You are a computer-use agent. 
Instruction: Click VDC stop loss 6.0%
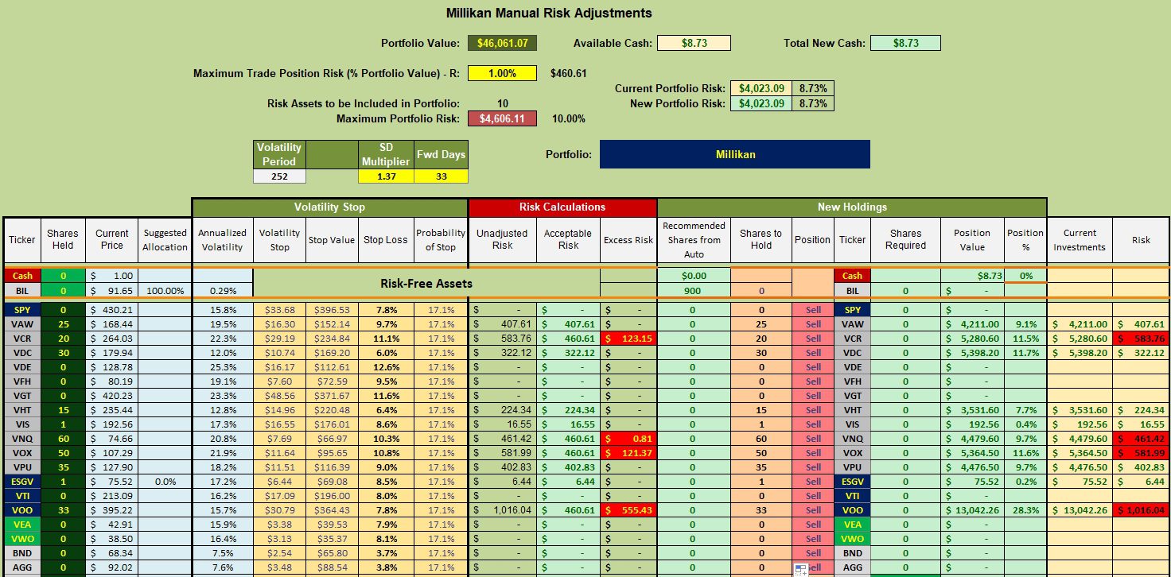(x=386, y=352)
